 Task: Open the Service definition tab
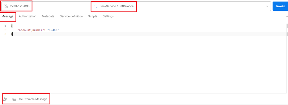(x=71, y=16)
